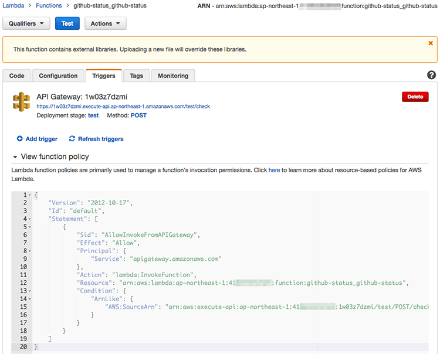Click Refresh triggers link text
Screen dimensions: 440x354
101,139
